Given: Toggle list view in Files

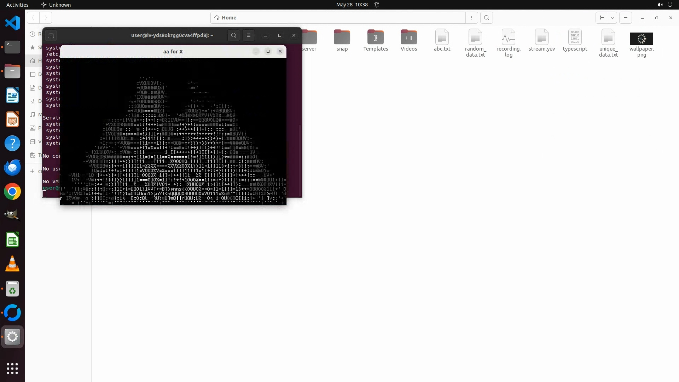Looking at the screenshot, I should [602, 18].
